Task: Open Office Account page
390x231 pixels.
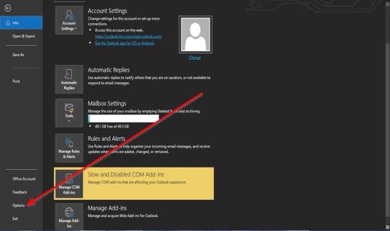Action: point(24,179)
